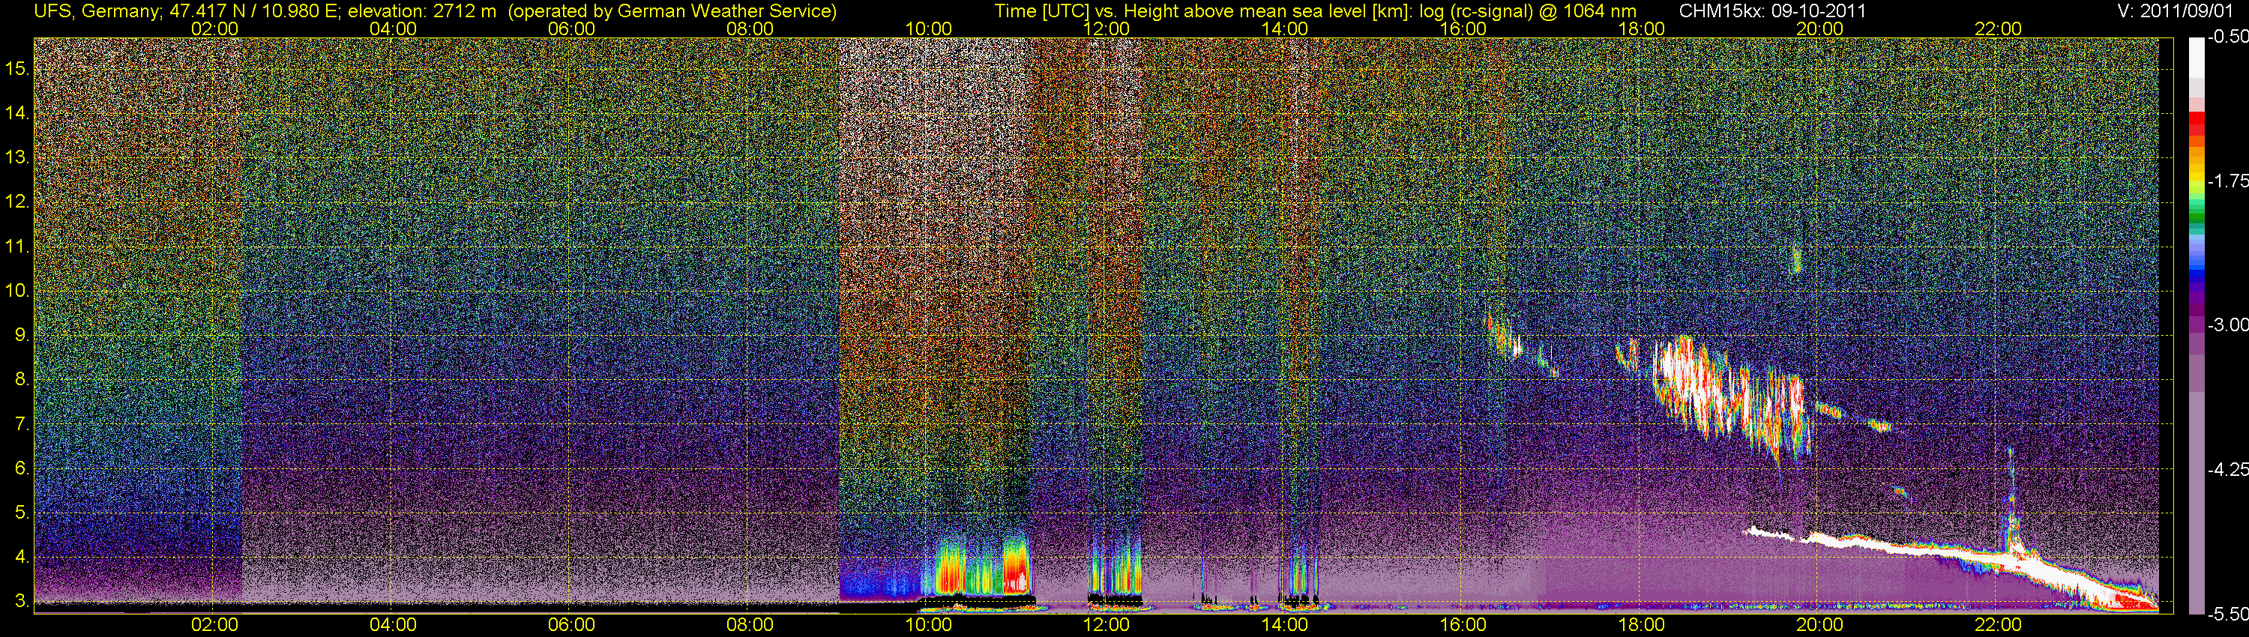Click the '08:00' label on the lower time axis
2249x637 pixels.
click(x=750, y=625)
